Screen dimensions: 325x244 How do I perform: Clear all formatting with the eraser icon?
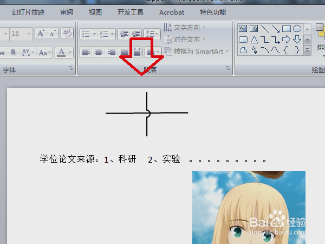(x=67, y=33)
